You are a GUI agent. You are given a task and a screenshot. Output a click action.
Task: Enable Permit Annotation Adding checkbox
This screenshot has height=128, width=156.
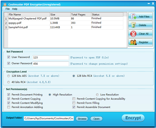click(9, 107)
